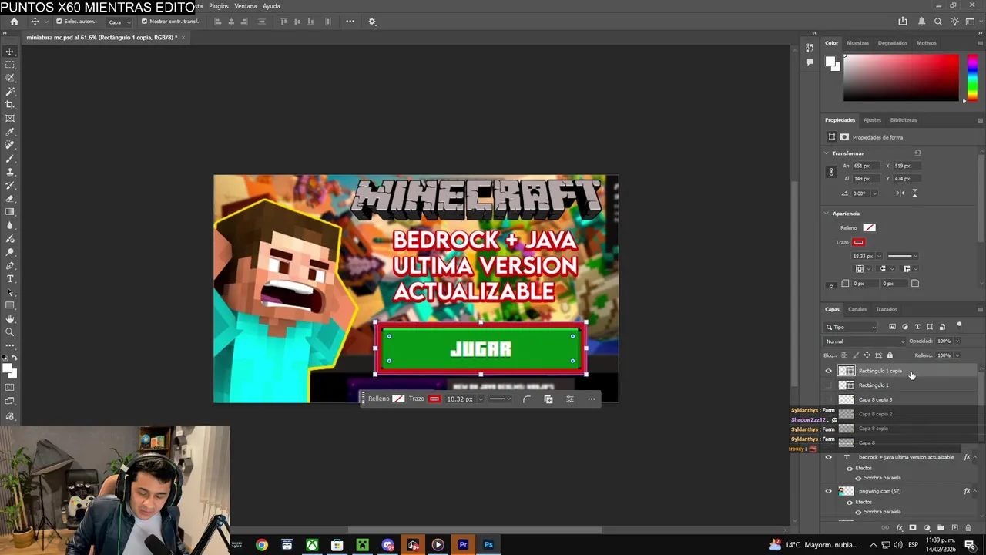Select the Hand tool

(10, 319)
